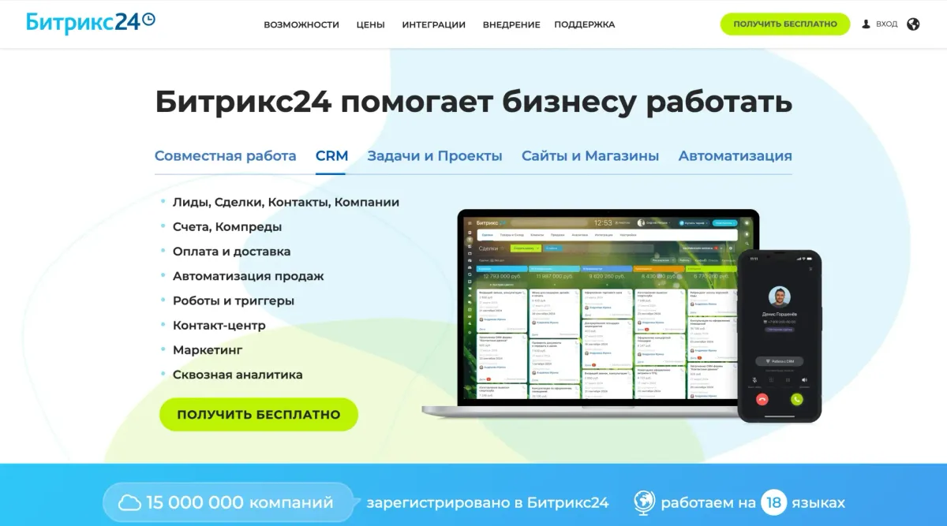Open the ЦЕНЫ menu item
The image size is (947, 526).
tap(370, 24)
